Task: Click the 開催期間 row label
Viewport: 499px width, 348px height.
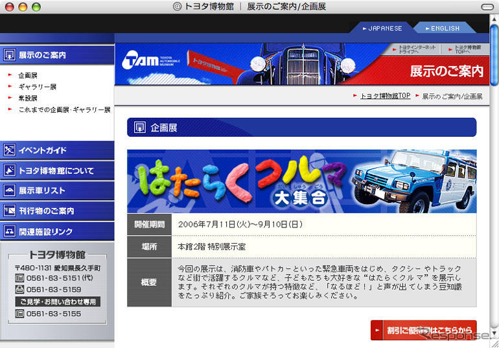Action: 149,224
